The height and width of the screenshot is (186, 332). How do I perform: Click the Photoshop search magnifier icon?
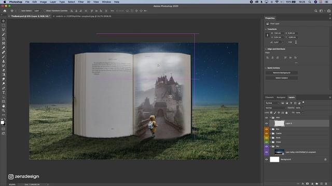pos(316,11)
